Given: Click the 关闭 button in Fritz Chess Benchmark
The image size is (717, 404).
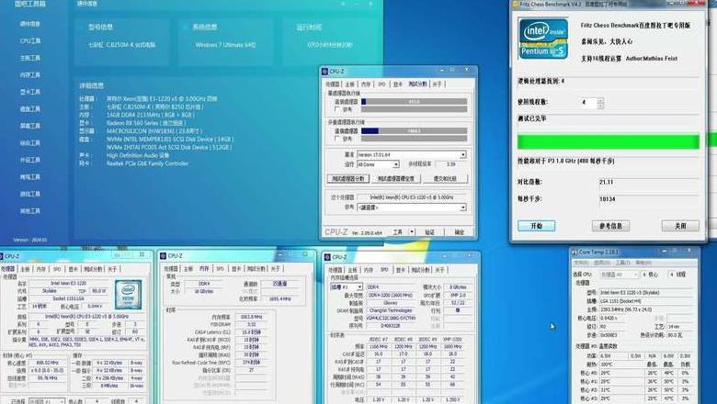Looking at the screenshot, I should (x=680, y=226).
